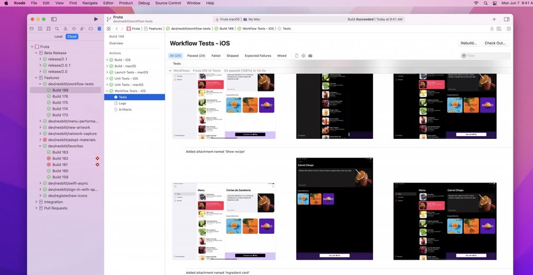The width and height of the screenshot is (533, 275).
Task: Select the Expected Failures filter tab
Action: coord(258,55)
